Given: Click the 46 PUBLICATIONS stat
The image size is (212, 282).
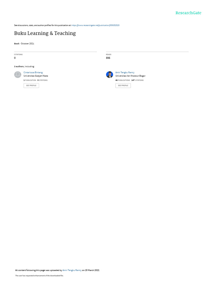Looking at the screenshot, I should coord(123,80).
